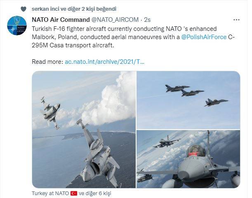Open the 2s tweet timestamp
Image resolution: width=252 pixels, height=198 pixels.
click(x=147, y=20)
